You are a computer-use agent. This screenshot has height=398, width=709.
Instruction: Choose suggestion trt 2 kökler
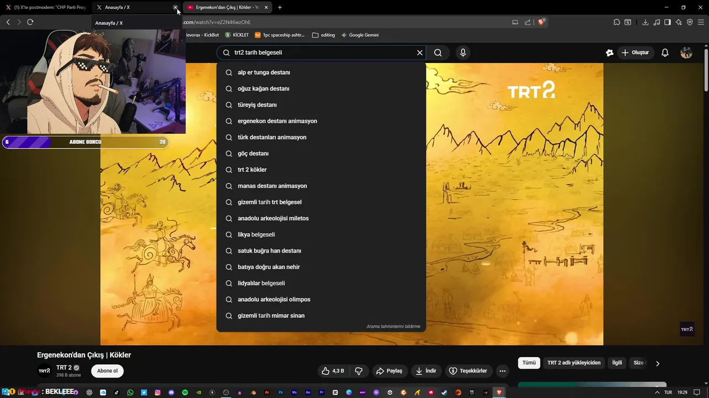[x=321, y=170]
